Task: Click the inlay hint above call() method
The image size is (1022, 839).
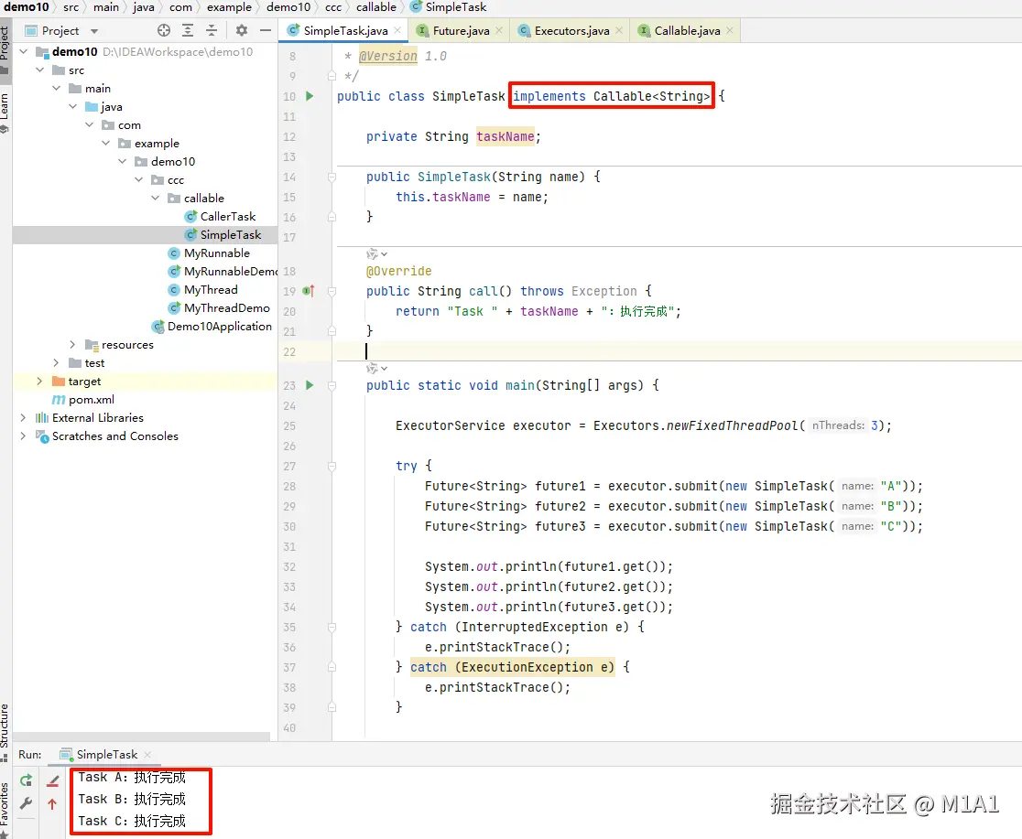Action: 376,254
